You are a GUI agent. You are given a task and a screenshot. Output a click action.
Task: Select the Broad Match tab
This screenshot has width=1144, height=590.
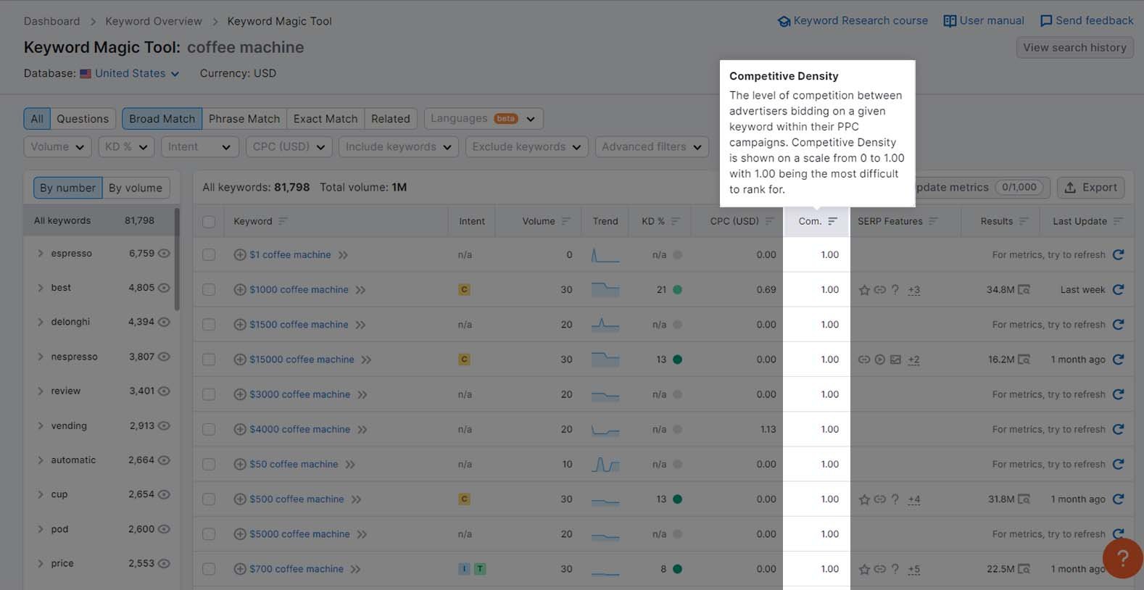click(x=162, y=119)
